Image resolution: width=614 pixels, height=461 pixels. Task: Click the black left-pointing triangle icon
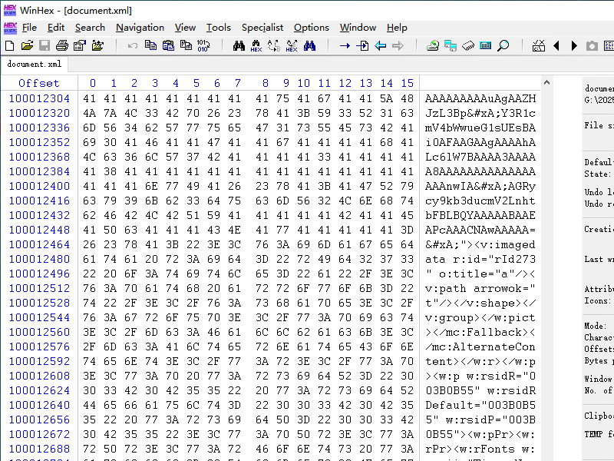[556, 46]
